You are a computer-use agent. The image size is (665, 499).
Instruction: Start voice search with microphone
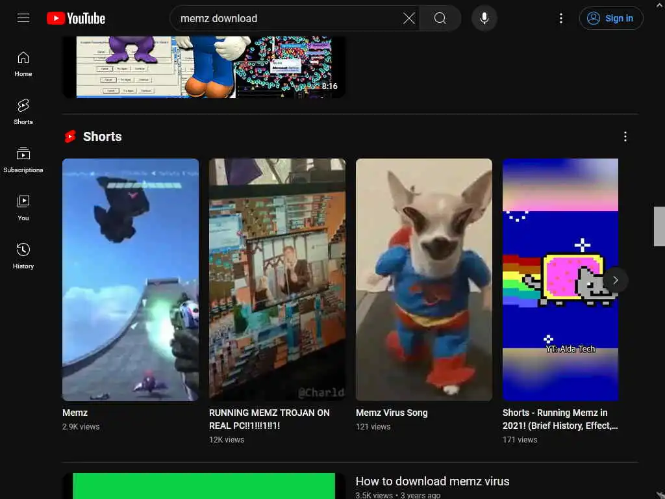(484, 18)
